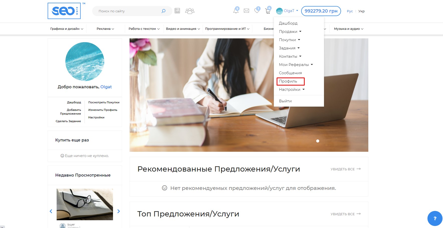Select Профиль in the user menu
Viewport: 443px width, 228px height.
tap(288, 81)
